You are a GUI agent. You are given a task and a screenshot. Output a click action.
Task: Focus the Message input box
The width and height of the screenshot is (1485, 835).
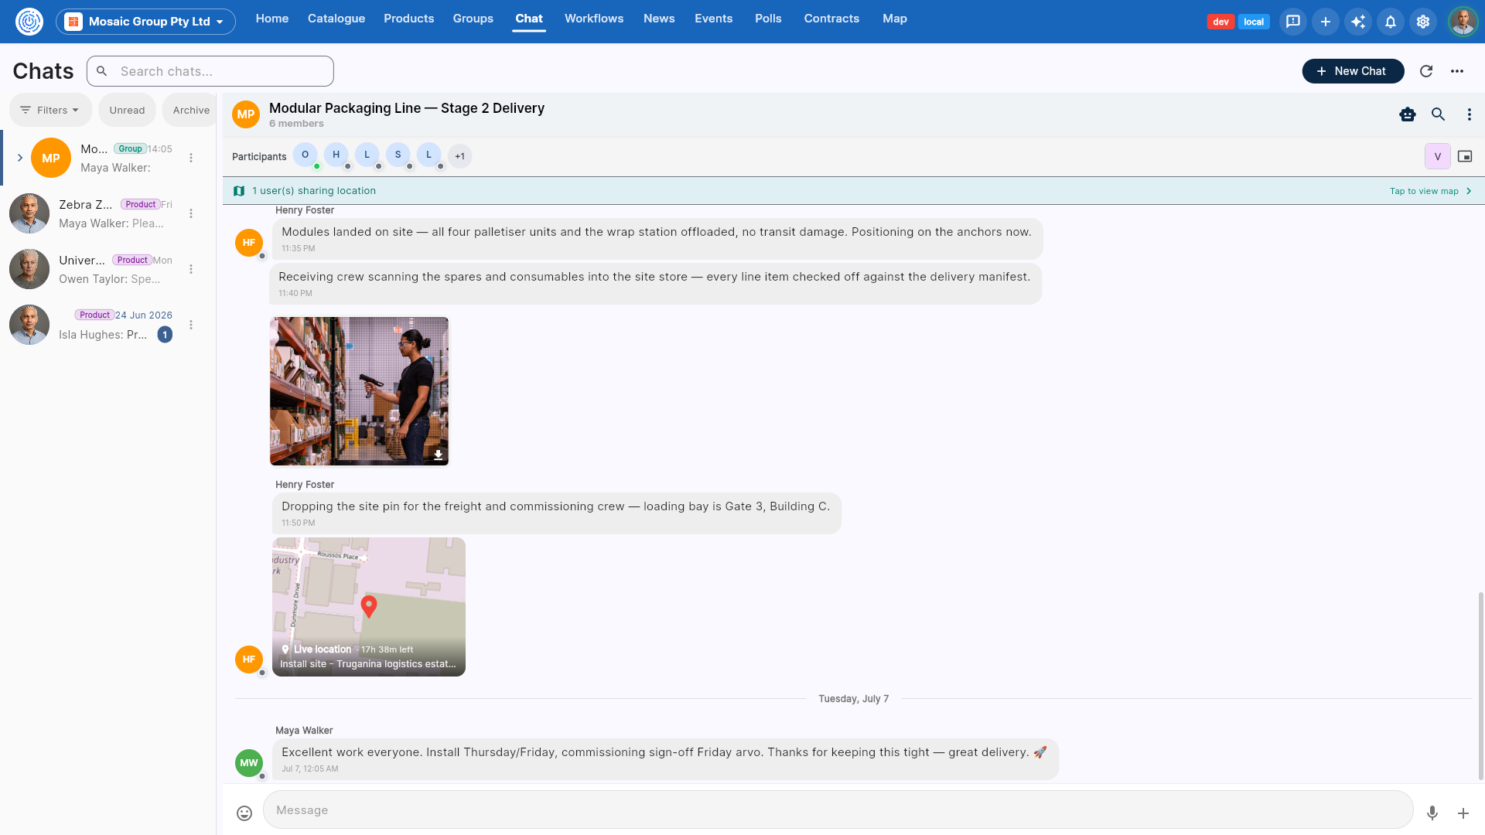pos(838,810)
